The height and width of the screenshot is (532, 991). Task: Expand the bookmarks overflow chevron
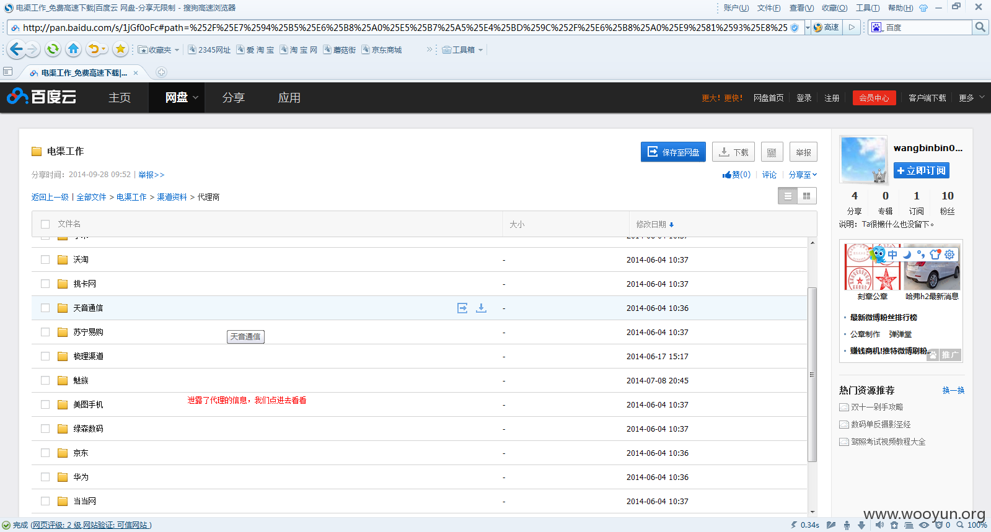[x=429, y=50]
